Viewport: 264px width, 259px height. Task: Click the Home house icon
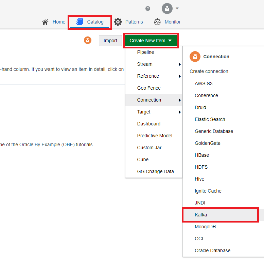tap(45, 22)
